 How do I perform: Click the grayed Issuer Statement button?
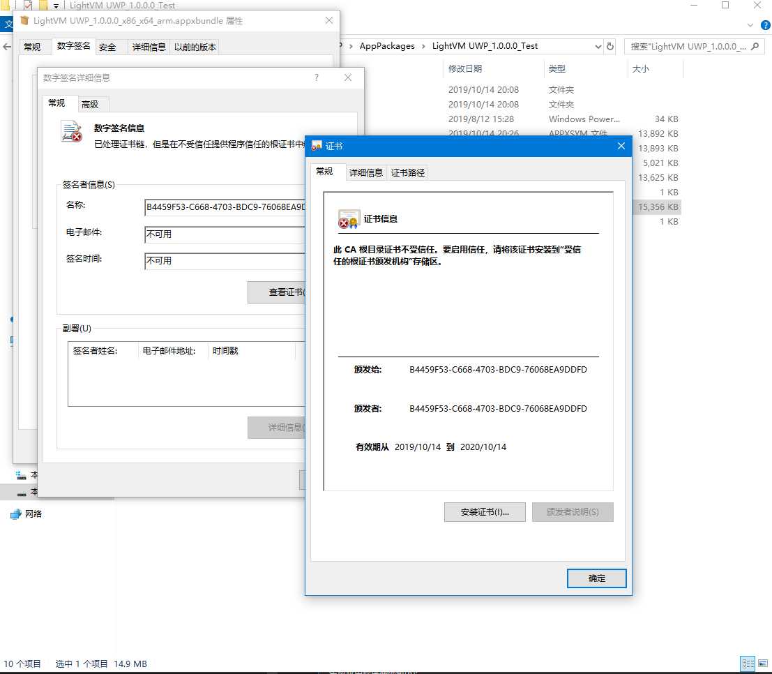(x=573, y=512)
